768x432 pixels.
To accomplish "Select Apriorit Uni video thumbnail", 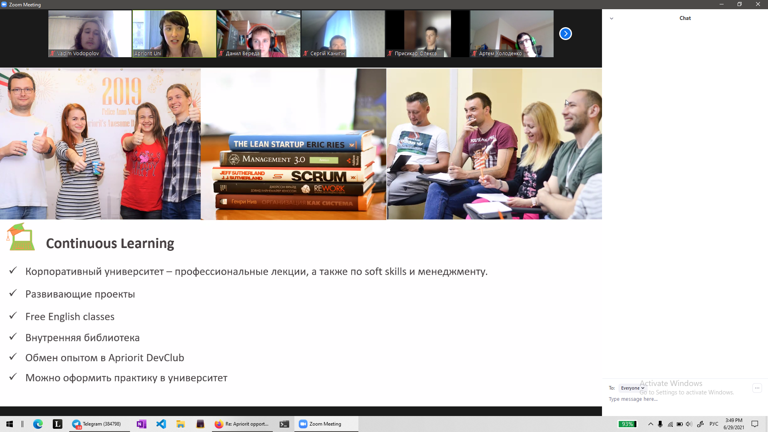I will 174,34.
